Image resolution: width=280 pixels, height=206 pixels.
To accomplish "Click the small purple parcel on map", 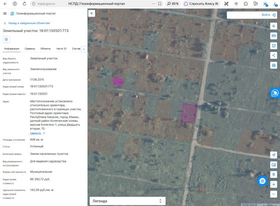I will (118, 81).
